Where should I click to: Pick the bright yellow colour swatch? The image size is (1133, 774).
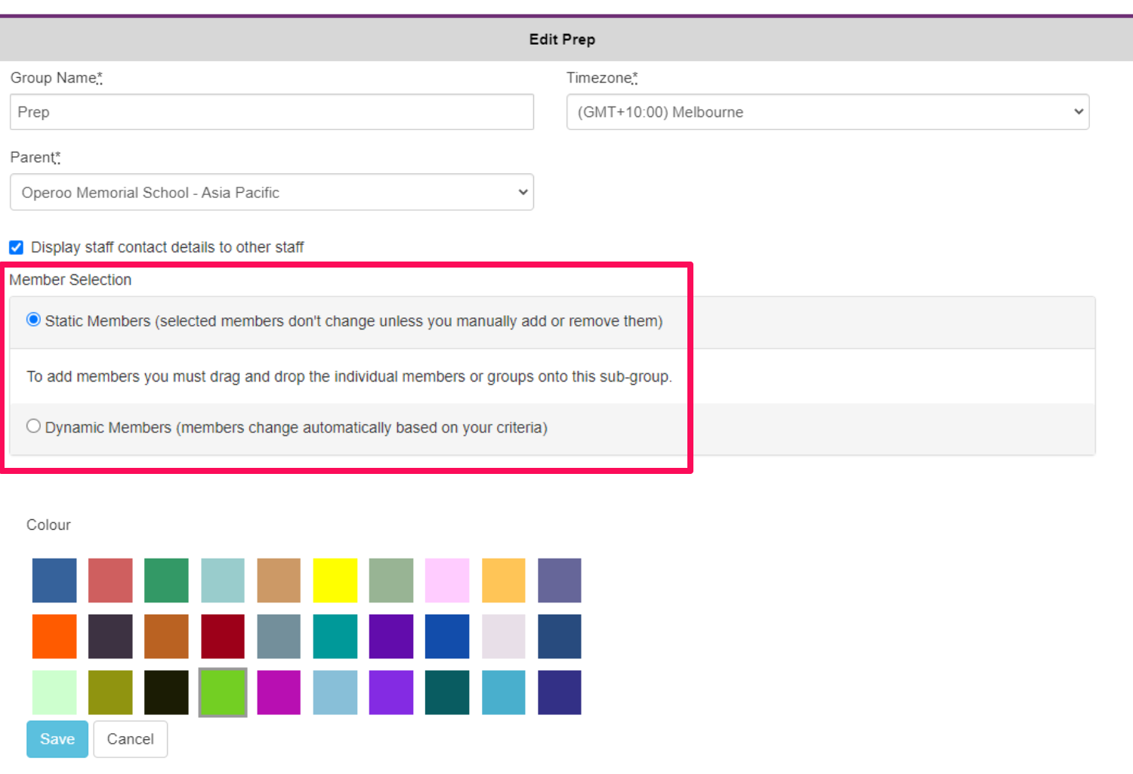point(335,580)
